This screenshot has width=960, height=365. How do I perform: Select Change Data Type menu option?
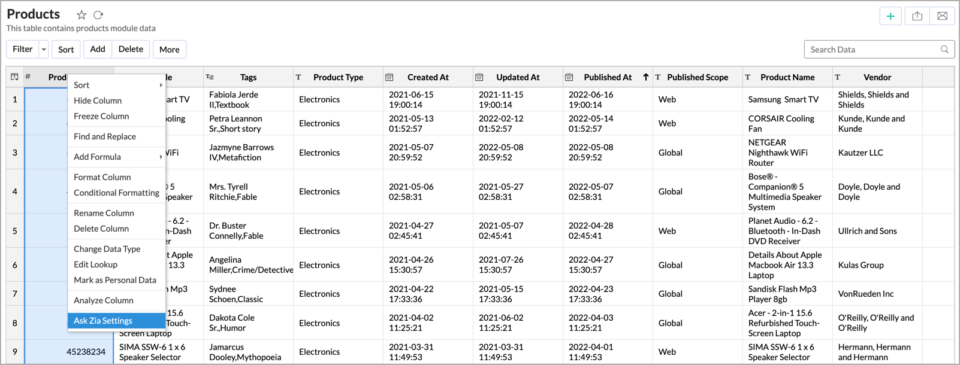pos(107,249)
